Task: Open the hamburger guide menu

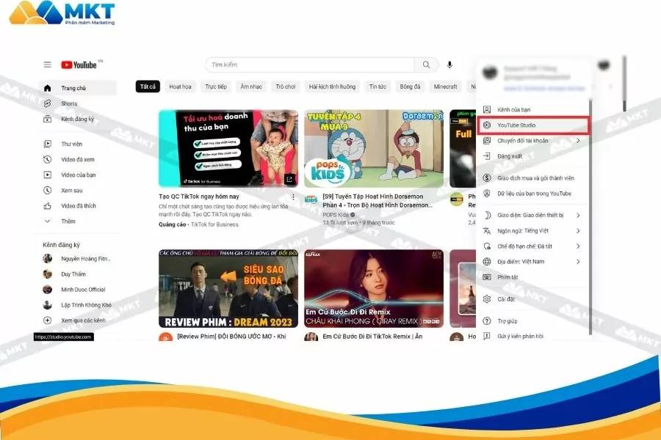Action: pyautogui.click(x=47, y=65)
